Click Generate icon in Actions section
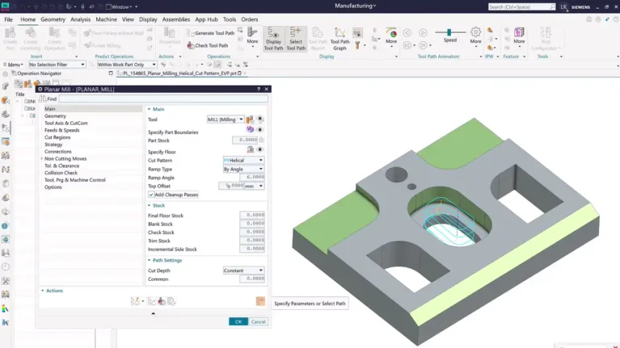The width and height of the screenshot is (620, 348). point(135,301)
